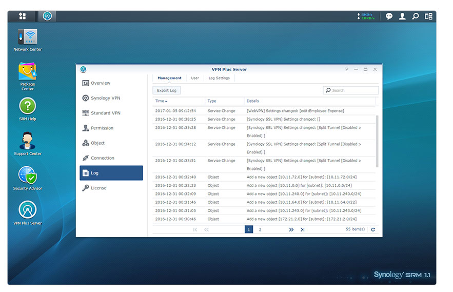
Task: Select VPN Plus Server taskbar icon
Action: tap(47, 16)
